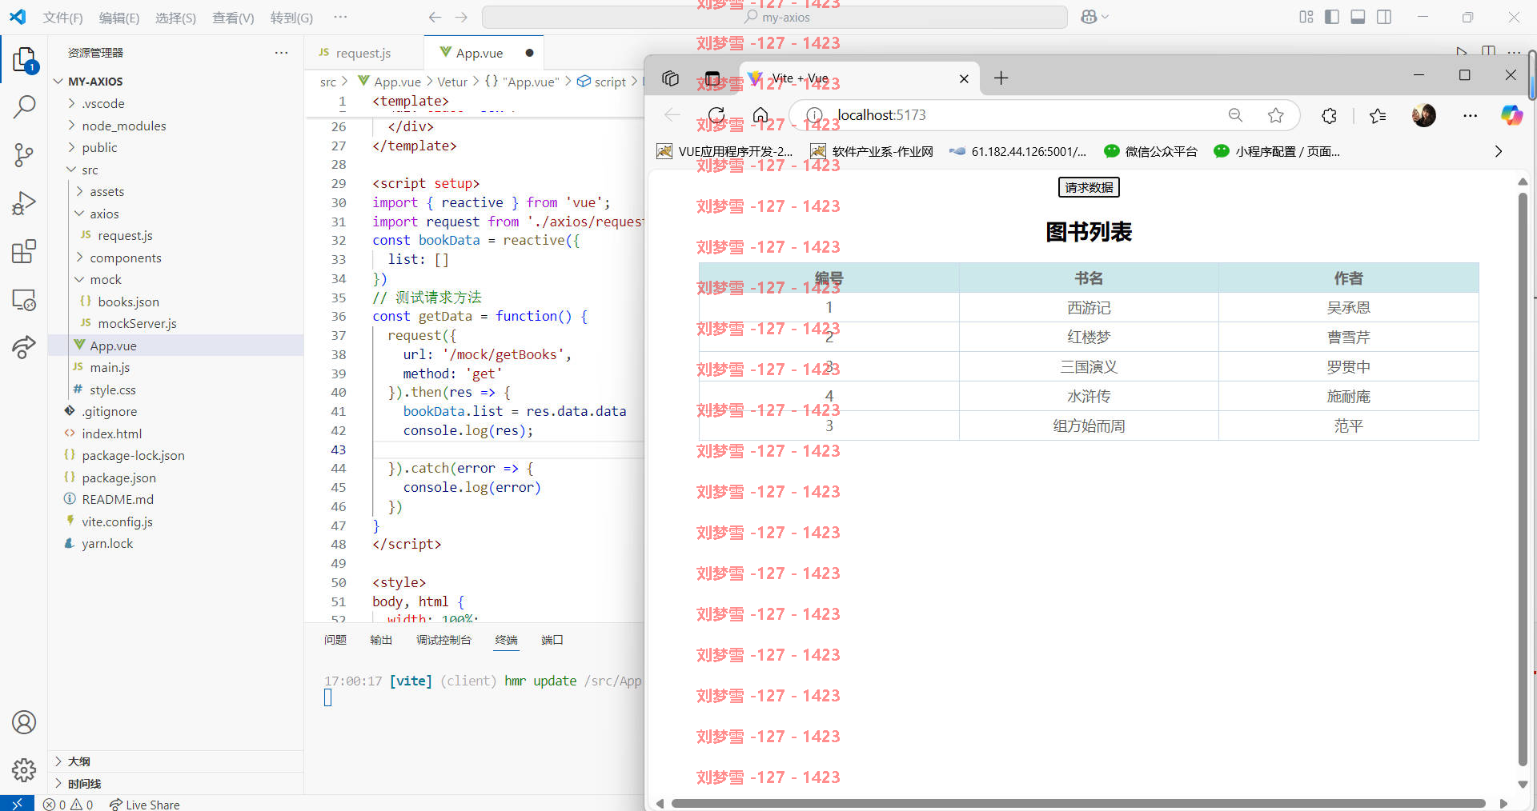Click the VS Code command center search box
1537x811 pixels.
tap(775, 17)
